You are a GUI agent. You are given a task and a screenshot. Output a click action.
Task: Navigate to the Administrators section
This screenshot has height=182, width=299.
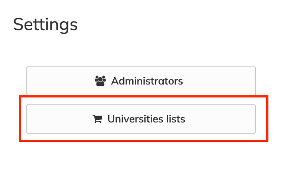point(141,81)
